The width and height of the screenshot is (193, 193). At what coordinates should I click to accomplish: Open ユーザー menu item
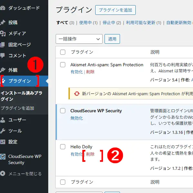click(17, 120)
